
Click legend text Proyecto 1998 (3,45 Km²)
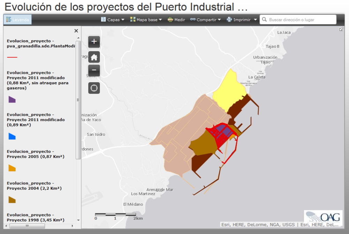click(36, 220)
